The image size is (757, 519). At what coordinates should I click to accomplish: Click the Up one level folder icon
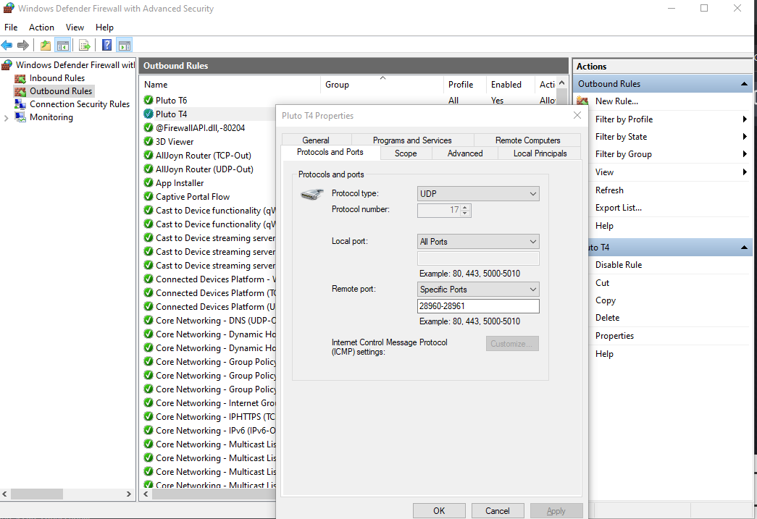click(46, 46)
